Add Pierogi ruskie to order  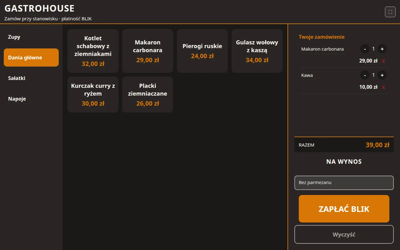pos(202,51)
